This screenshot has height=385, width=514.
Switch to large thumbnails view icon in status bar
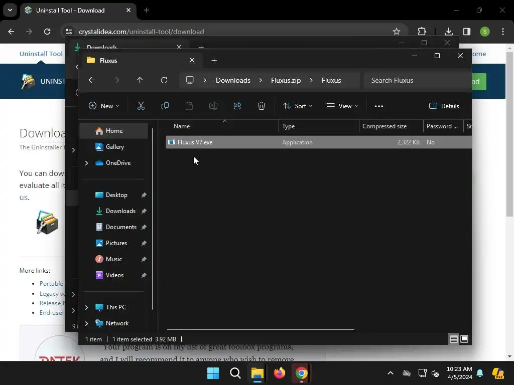[x=464, y=339]
